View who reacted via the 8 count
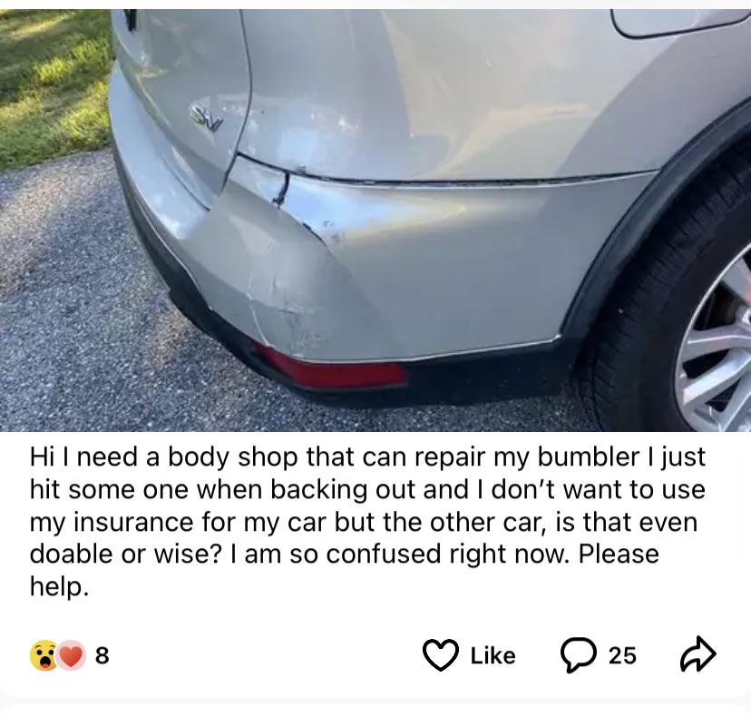Image resolution: width=751 pixels, height=717 pixels. tap(102, 655)
